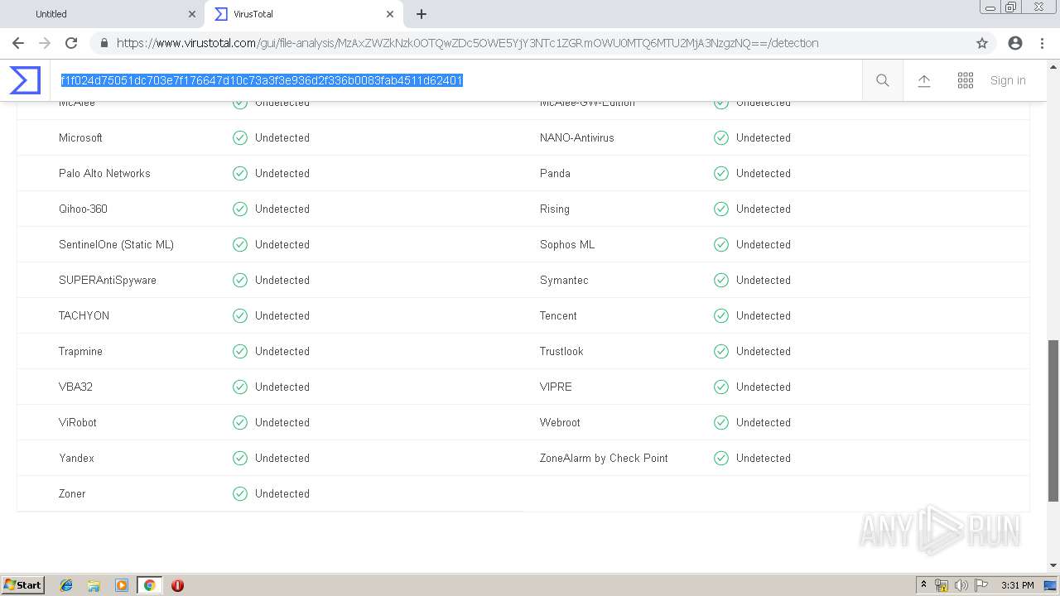Select the VBA32 engine name
Image resolution: width=1060 pixels, height=596 pixels.
pos(75,387)
